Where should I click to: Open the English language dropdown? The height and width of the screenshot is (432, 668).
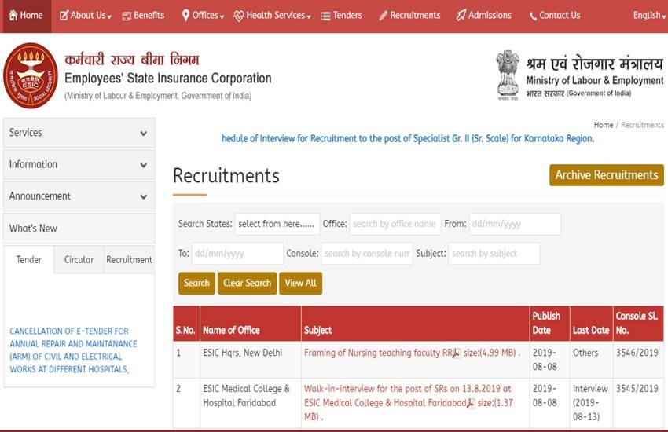pos(649,16)
